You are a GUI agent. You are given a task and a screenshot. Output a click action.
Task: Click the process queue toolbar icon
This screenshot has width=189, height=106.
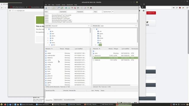point(69,8)
